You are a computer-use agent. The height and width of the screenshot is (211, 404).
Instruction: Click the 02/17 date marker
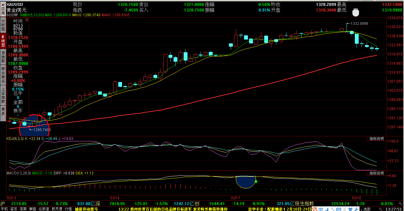(235, 198)
